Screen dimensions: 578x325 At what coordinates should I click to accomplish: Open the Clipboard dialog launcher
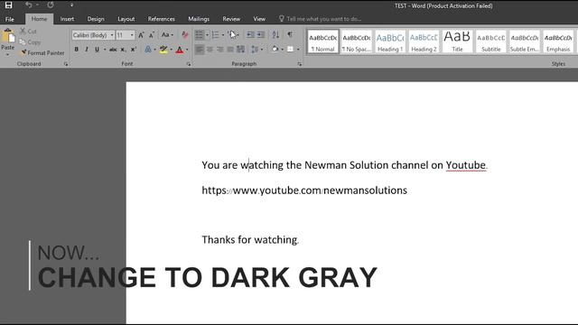pos(66,64)
